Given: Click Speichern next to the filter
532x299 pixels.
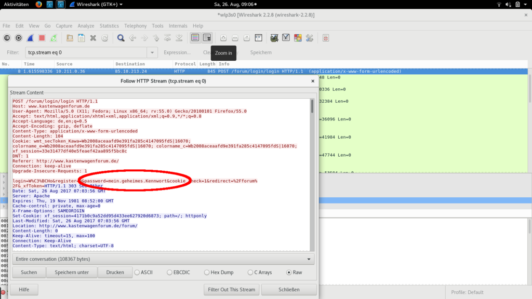Looking at the screenshot, I should click(x=261, y=52).
